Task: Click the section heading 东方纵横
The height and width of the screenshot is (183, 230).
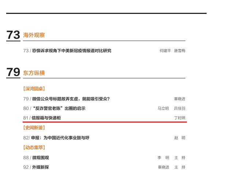Action: (34, 73)
